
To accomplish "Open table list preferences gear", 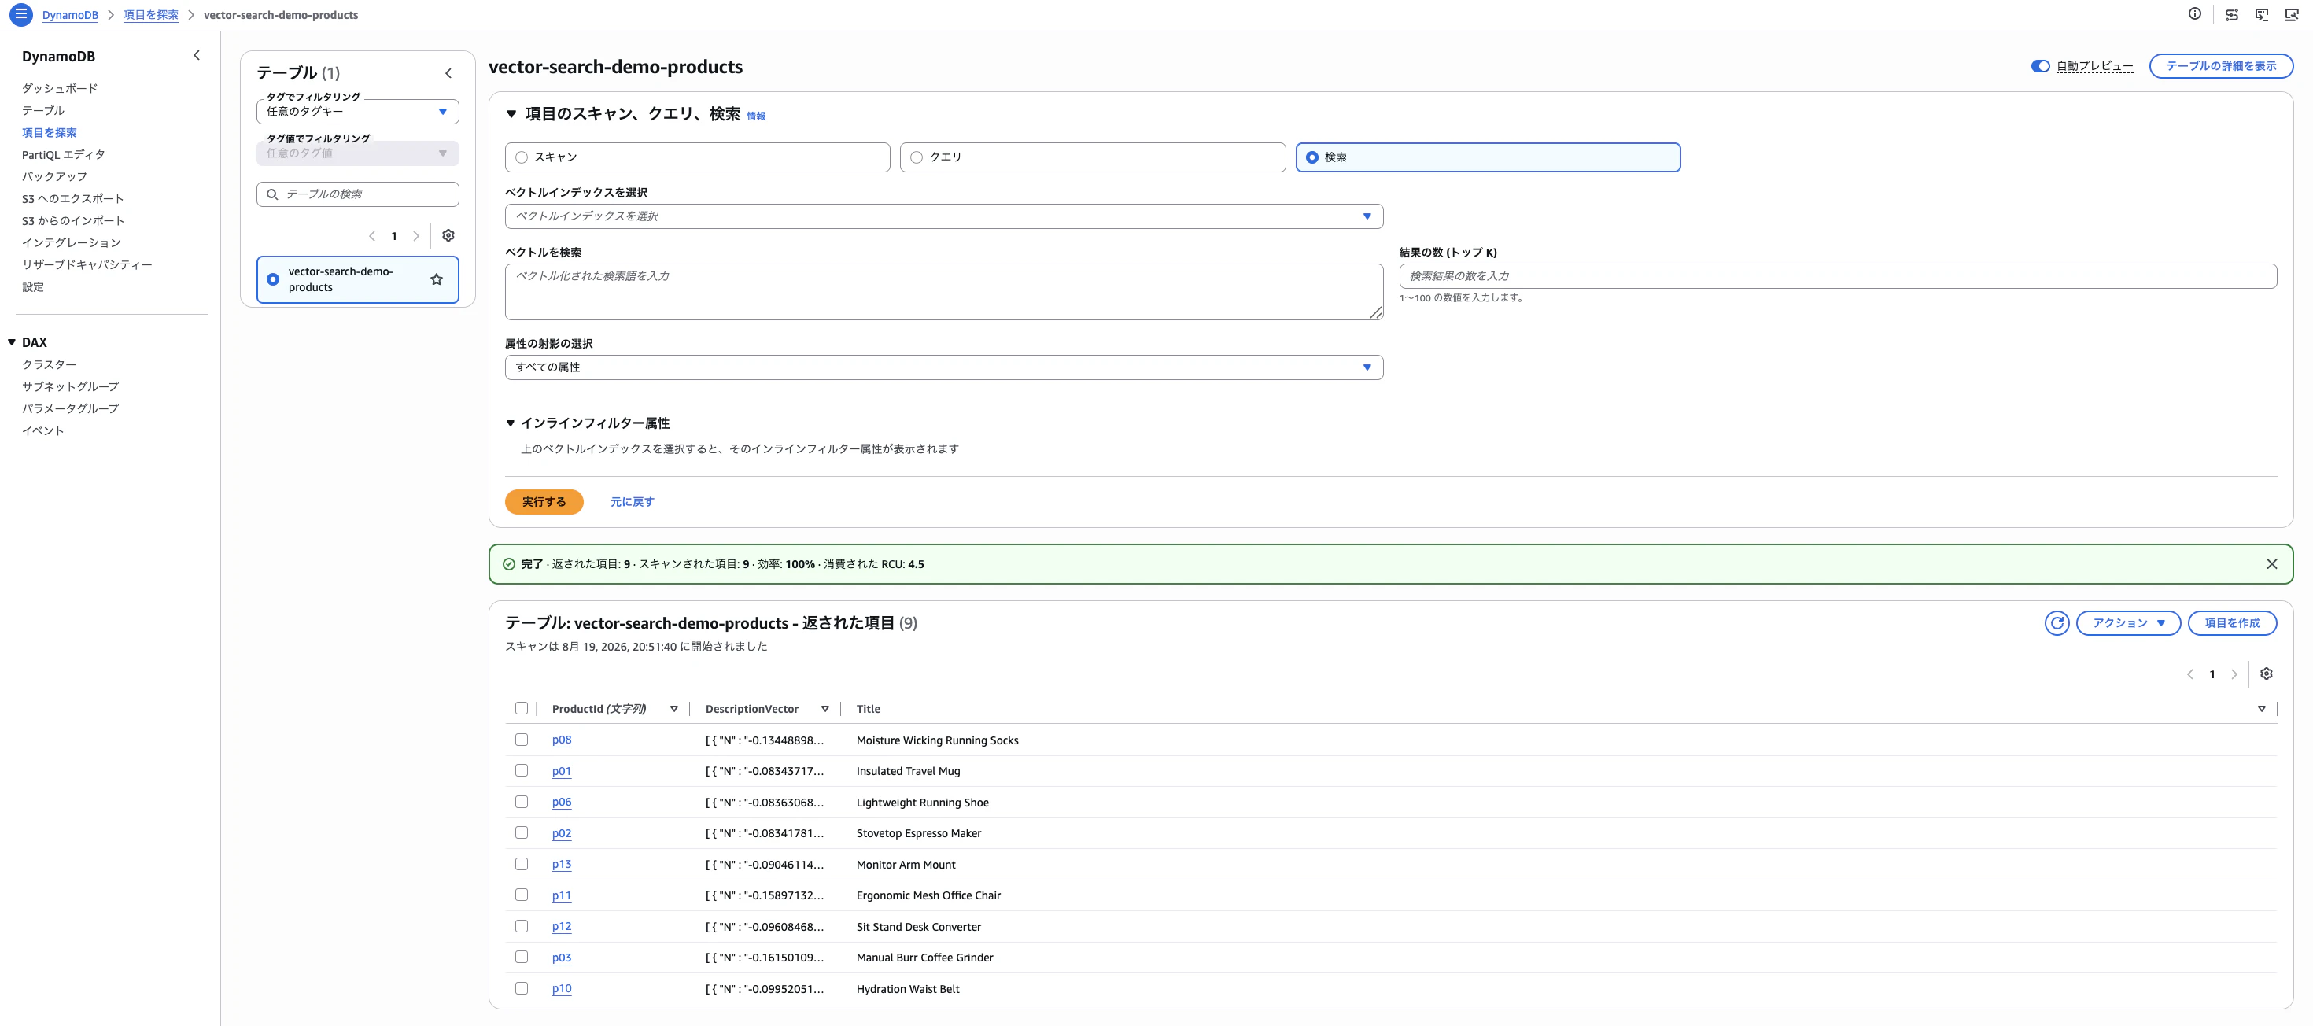I will point(448,235).
